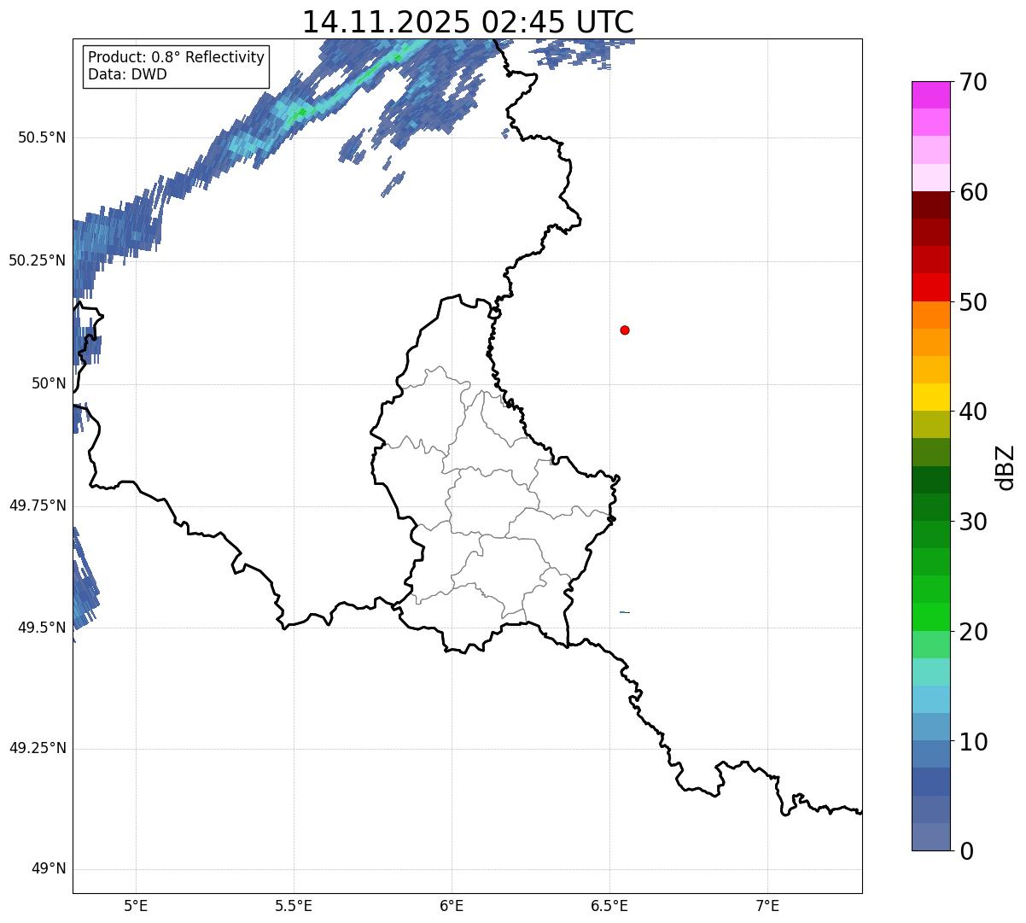Click the 5°E longitude label
This screenshot has height=923, width=1026.
click(136, 906)
